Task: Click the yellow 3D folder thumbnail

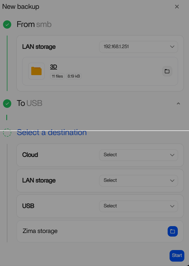Action: point(36,71)
